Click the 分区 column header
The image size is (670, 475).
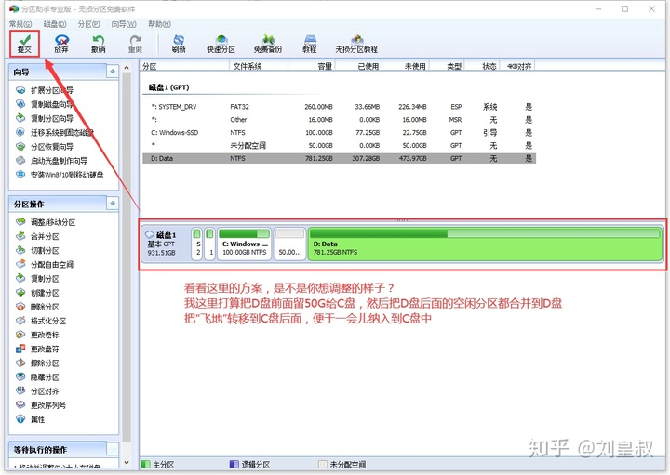pyautogui.click(x=184, y=66)
